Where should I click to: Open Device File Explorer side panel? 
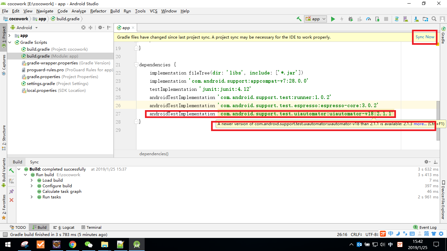[x=443, y=200]
